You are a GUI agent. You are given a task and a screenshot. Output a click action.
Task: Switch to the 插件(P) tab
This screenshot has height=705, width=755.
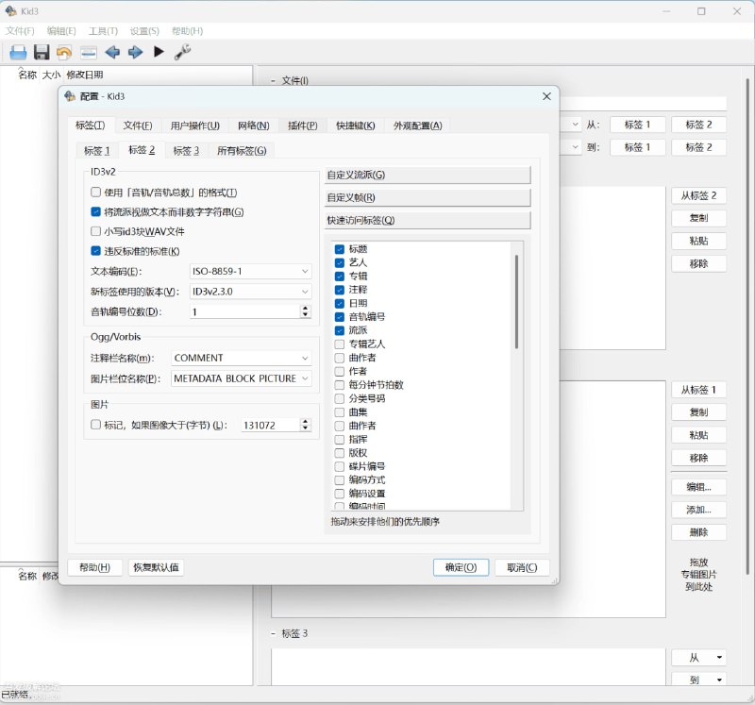302,126
